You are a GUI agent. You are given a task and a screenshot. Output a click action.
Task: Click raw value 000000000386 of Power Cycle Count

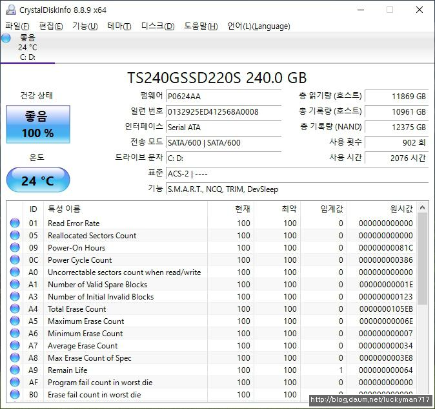(385, 260)
